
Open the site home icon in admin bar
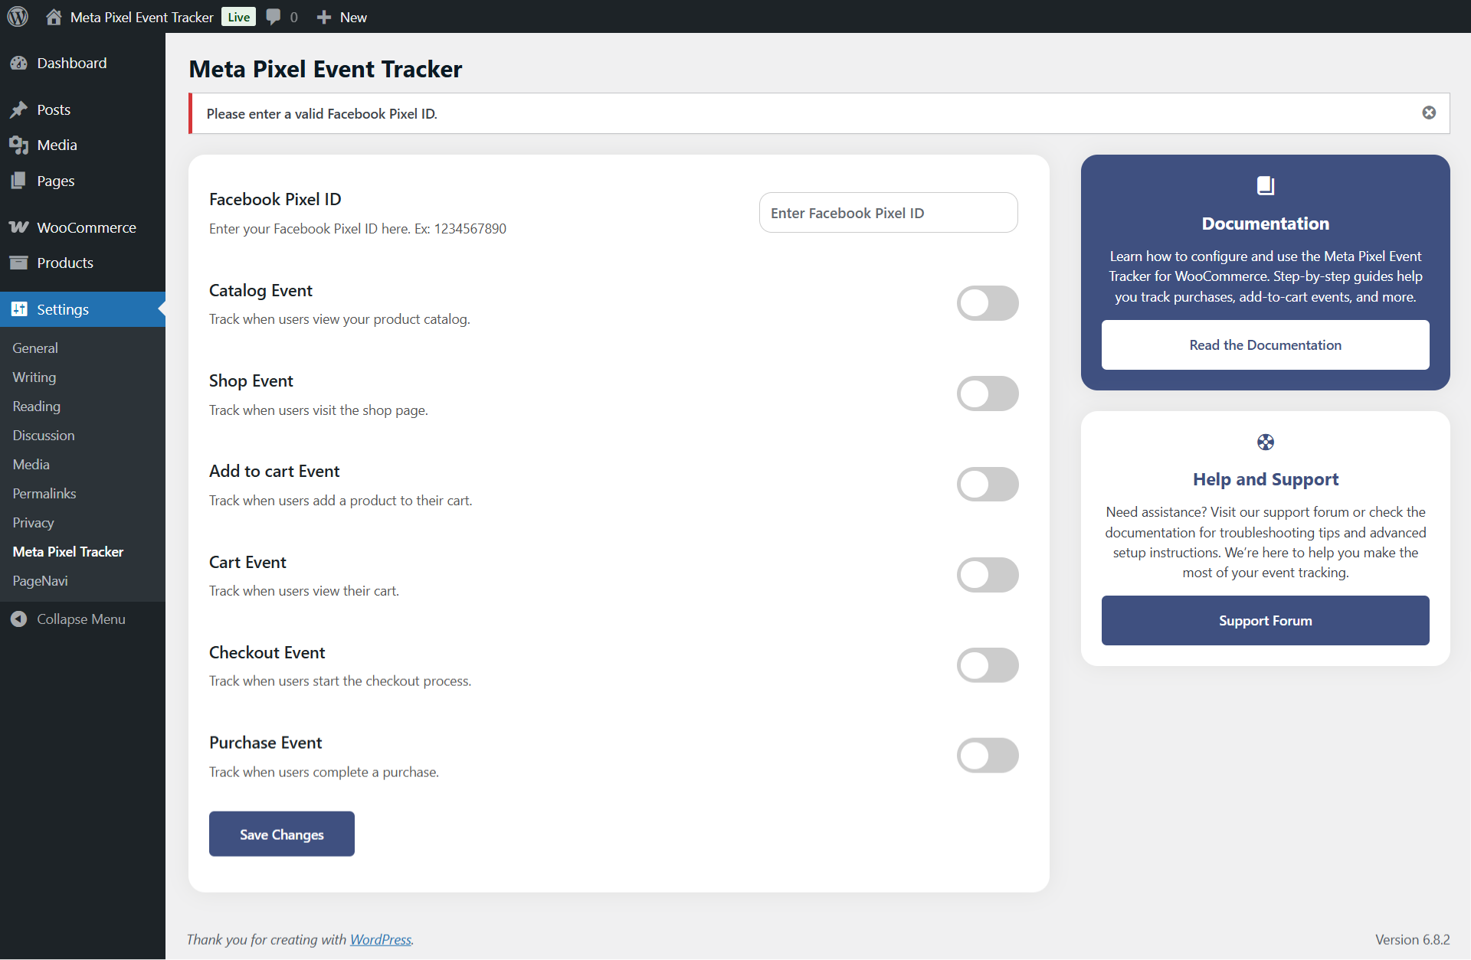pos(54,17)
